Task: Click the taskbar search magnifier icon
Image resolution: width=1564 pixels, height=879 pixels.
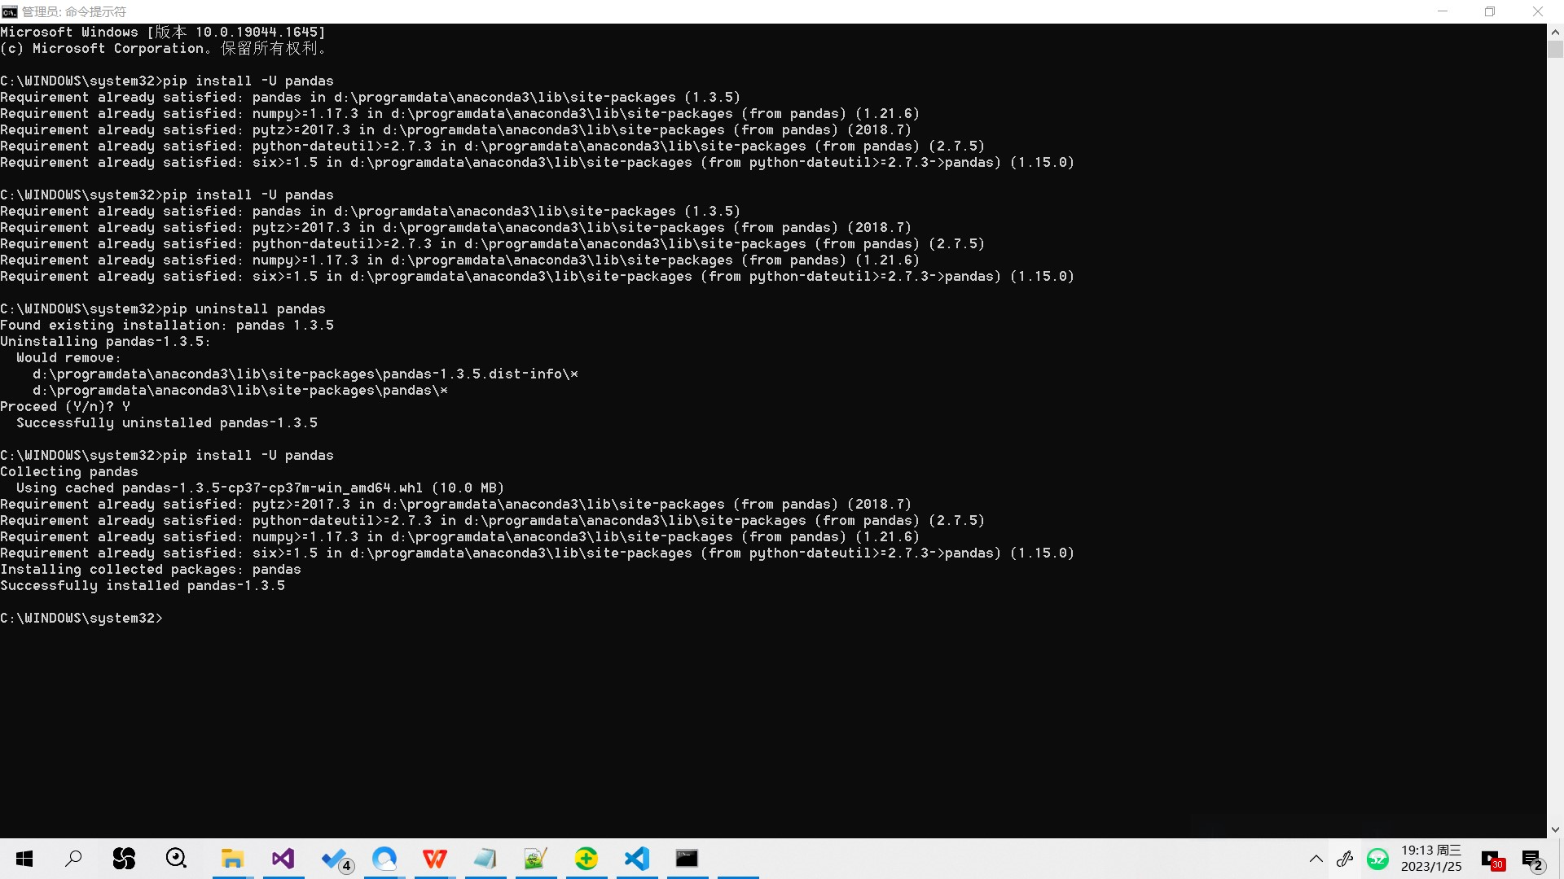Action: tap(73, 859)
